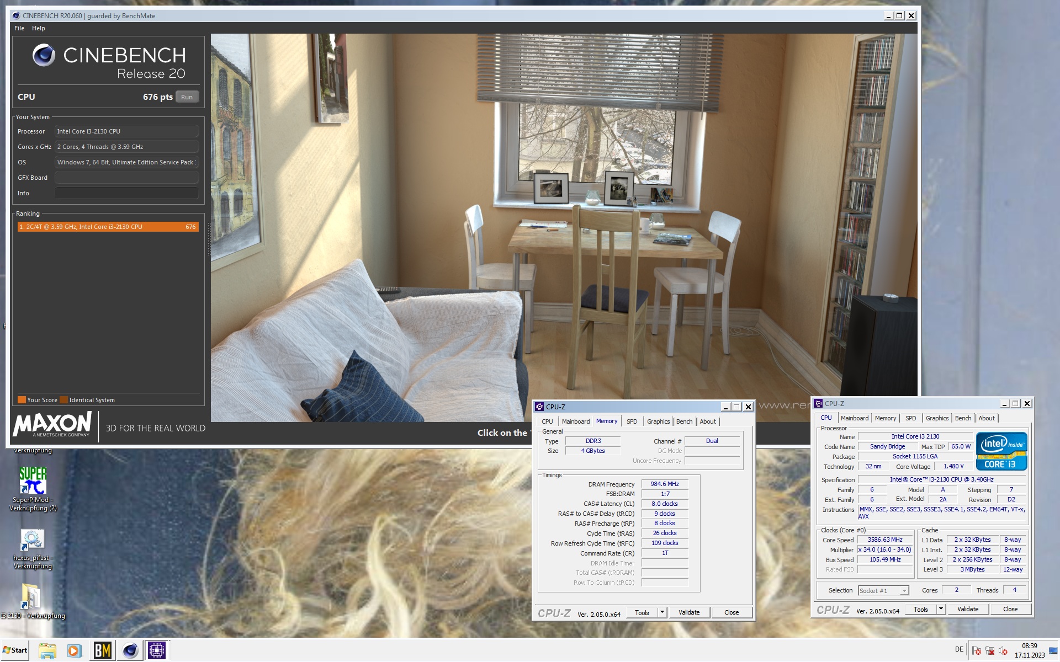Click the Core Speed value 3586.63 MHz
Screen dimensions: 1060x662
[x=885, y=540]
